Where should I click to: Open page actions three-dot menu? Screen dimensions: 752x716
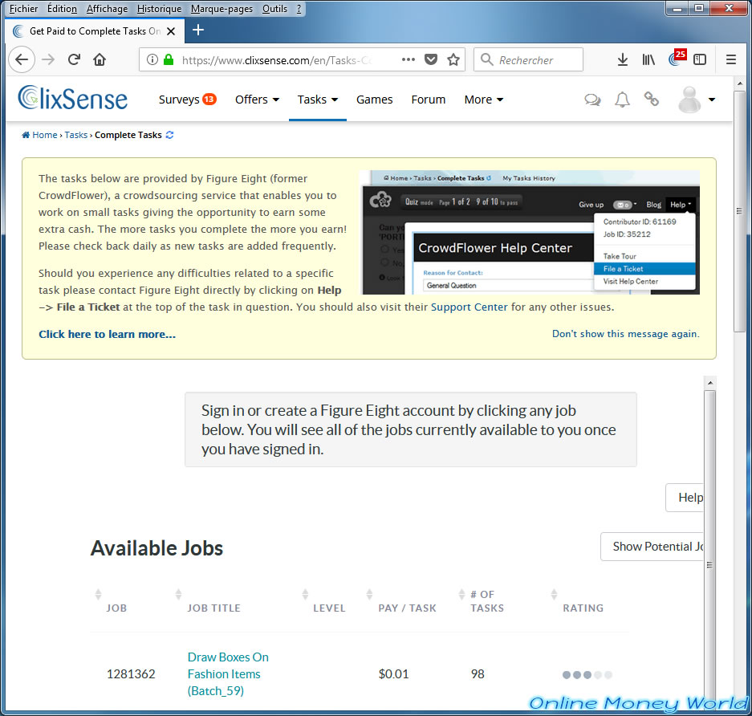pos(409,59)
